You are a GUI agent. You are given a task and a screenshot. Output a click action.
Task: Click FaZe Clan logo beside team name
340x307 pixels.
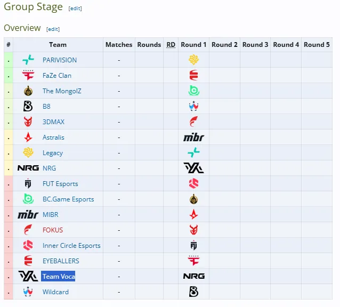pyautogui.click(x=28, y=75)
